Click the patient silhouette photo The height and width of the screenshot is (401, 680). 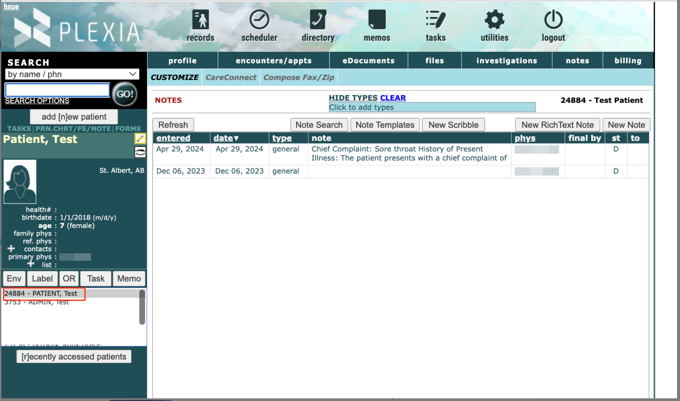coord(20,182)
